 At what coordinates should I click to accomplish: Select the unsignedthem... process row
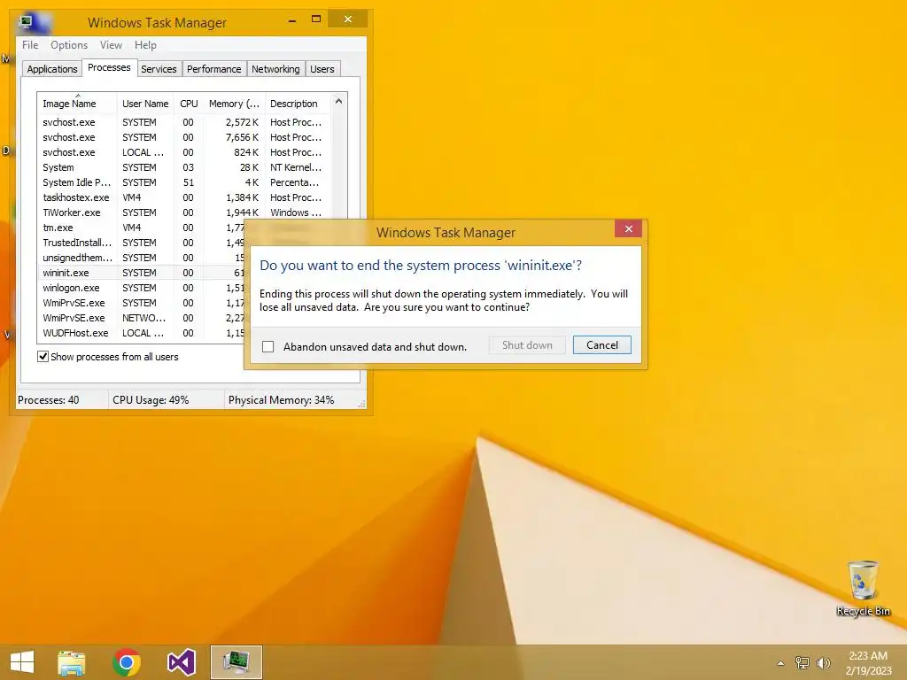tap(142, 258)
